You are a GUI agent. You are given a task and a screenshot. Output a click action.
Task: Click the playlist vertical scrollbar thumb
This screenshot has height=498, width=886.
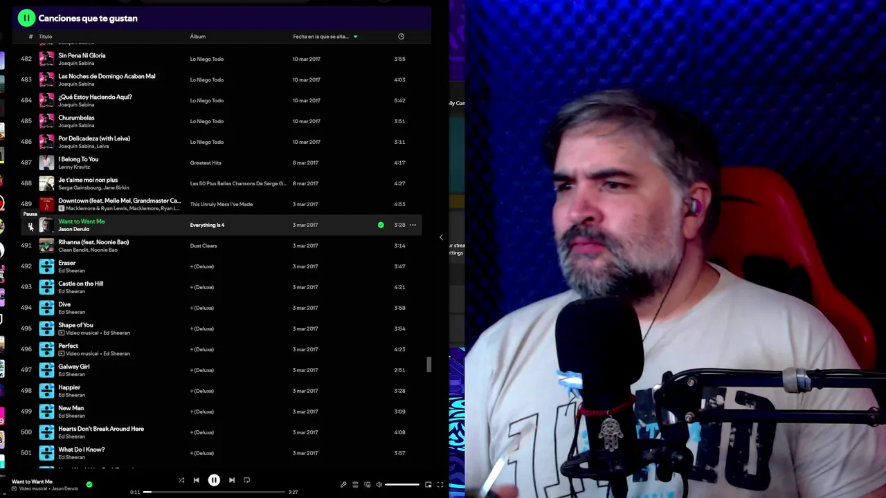(x=429, y=365)
